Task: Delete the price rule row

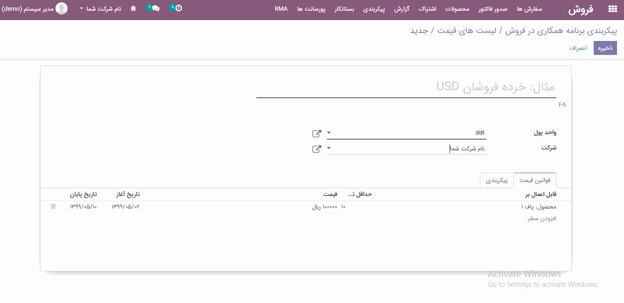Action: [53, 207]
